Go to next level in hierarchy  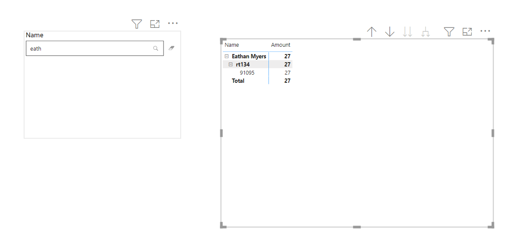click(x=408, y=32)
